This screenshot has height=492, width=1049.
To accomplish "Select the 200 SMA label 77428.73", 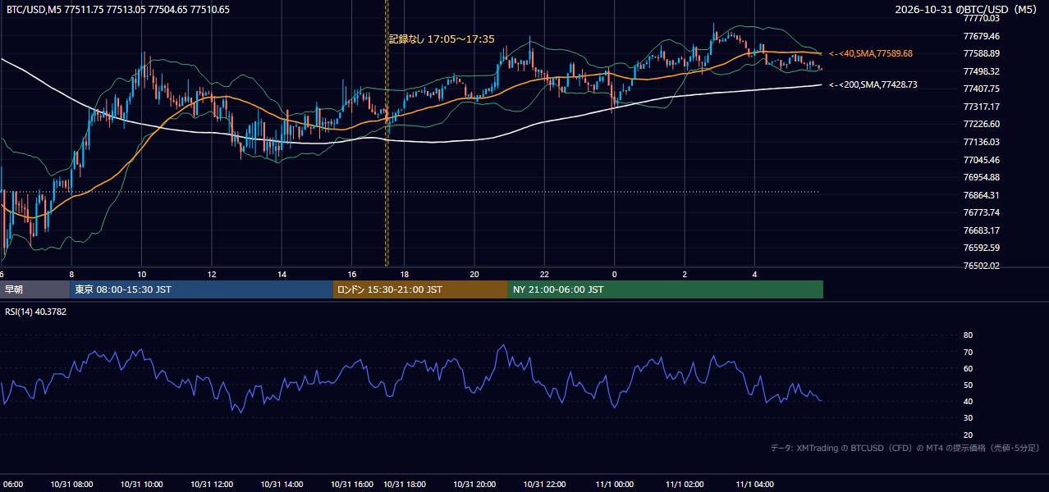I will (x=873, y=84).
